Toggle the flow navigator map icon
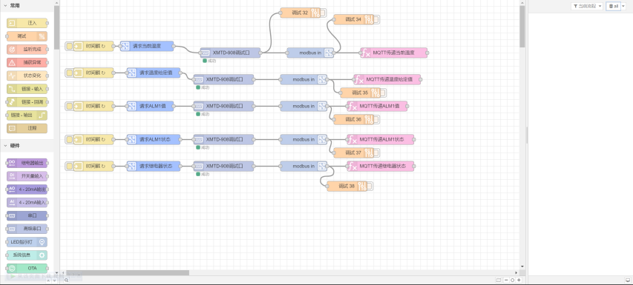This screenshot has height=285, width=633. coord(499,280)
